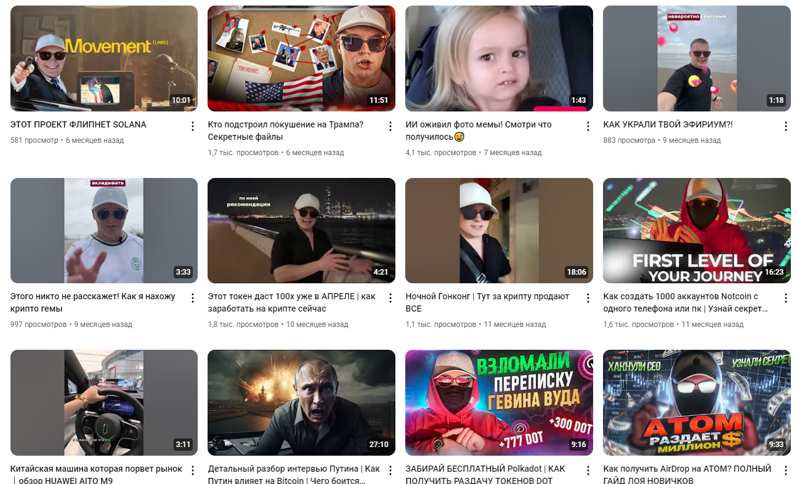Click the 16:23 duration badge

[x=774, y=272]
